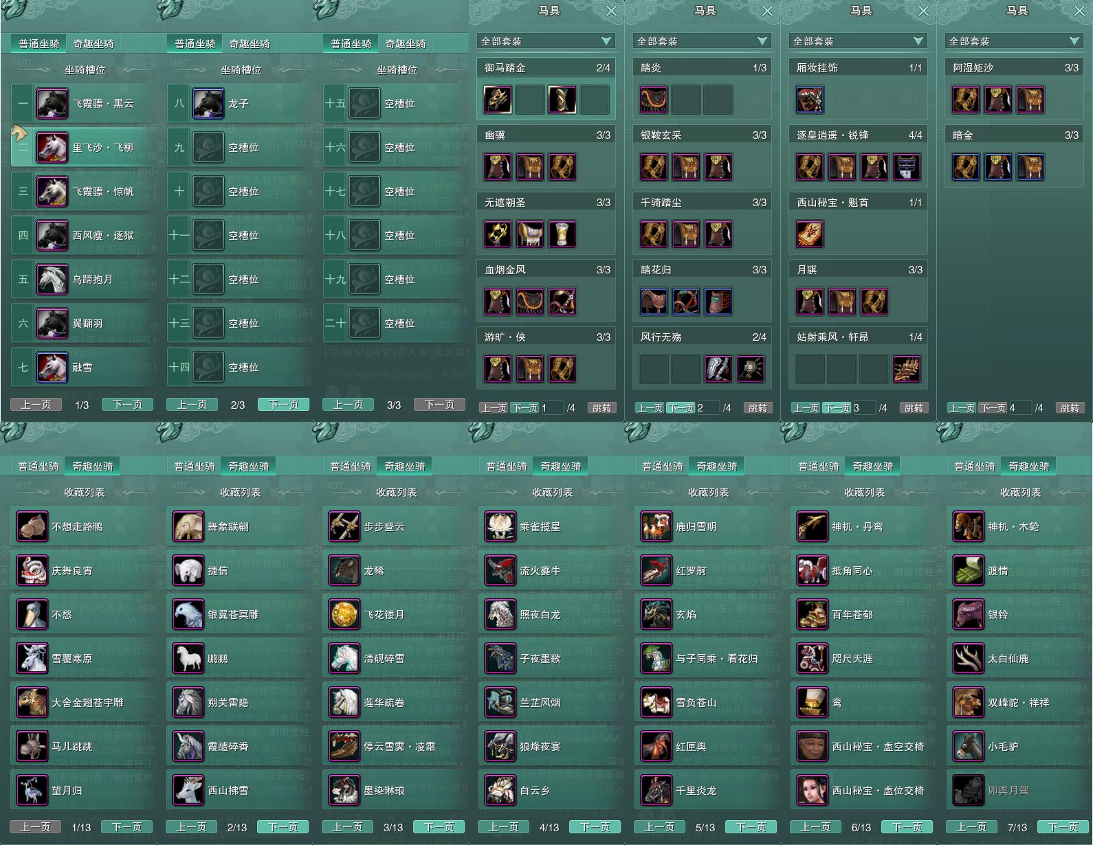Image resolution: width=1093 pixels, height=845 pixels.
Task: Select the 翼翻羽 mount icon
Action: tap(52, 323)
